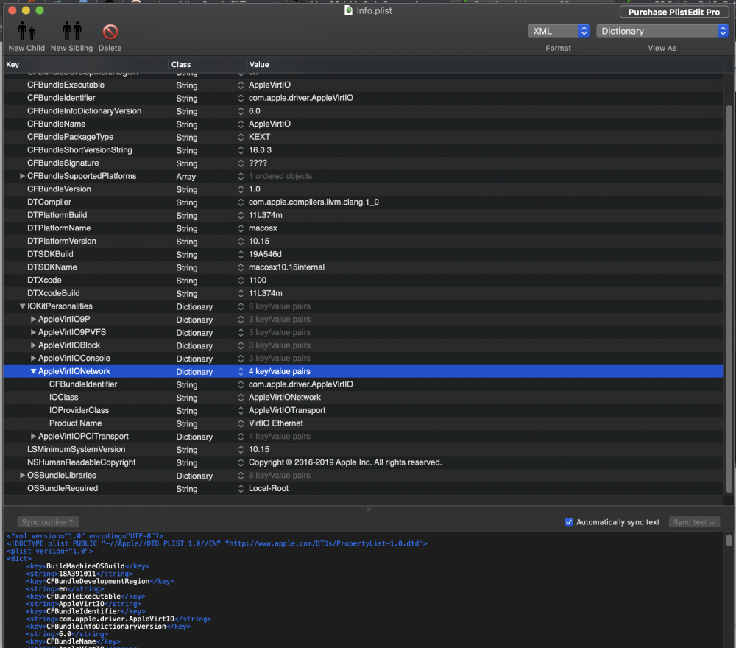The image size is (736, 648).
Task: Expand the OSBundleLibraries dictionary
Action: 22,475
